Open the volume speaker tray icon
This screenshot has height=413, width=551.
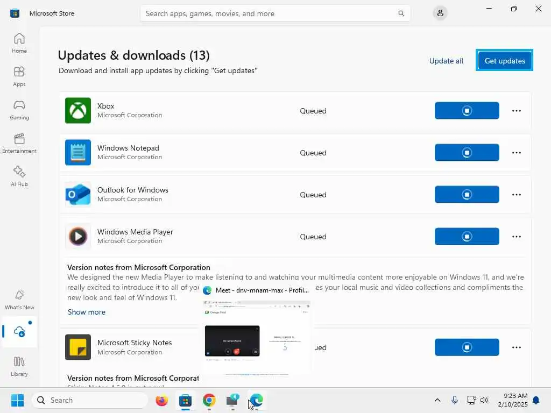[484, 400]
